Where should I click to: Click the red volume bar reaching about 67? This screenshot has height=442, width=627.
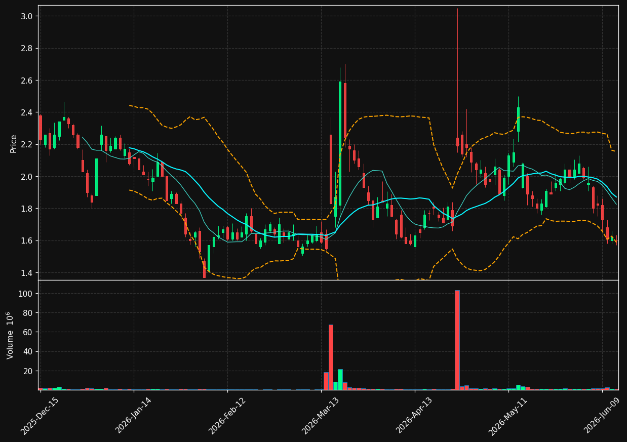point(331,357)
